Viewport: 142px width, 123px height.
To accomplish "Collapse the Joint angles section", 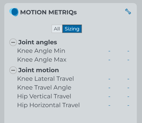I will click(x=13, y=42).
